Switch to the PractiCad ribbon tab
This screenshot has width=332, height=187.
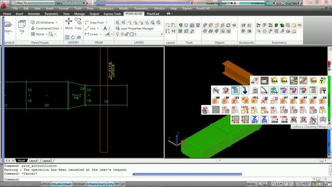(x=153, y=14)
